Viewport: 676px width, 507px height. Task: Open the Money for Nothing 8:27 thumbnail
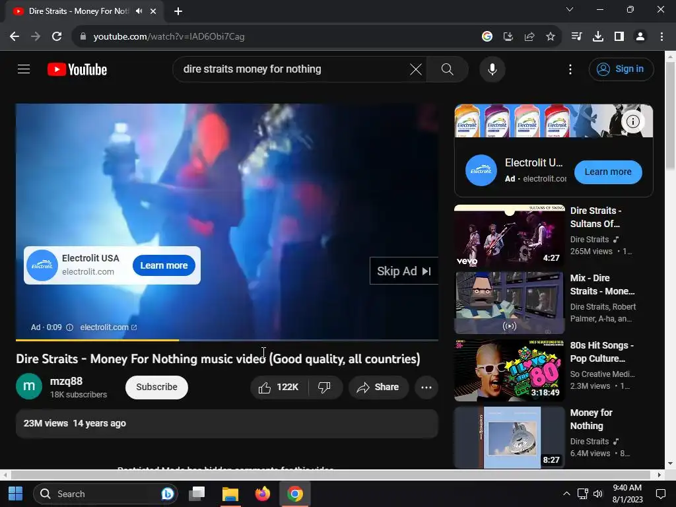pyautogui.click(x=509, y=438)
